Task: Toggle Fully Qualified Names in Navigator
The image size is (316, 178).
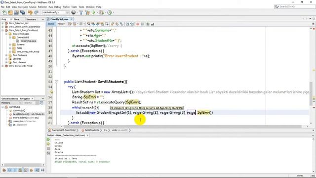Action: [x=32, y=170]
